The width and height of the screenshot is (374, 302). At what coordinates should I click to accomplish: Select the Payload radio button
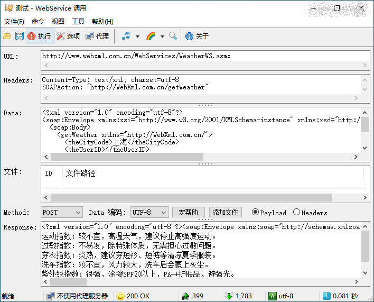[255, 212]
